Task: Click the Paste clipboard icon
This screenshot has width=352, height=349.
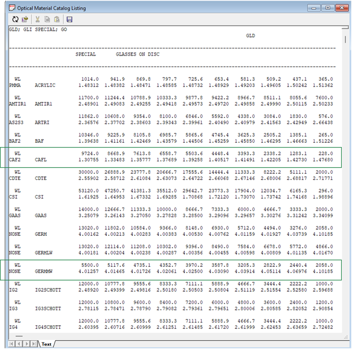Action: [57, 19]
